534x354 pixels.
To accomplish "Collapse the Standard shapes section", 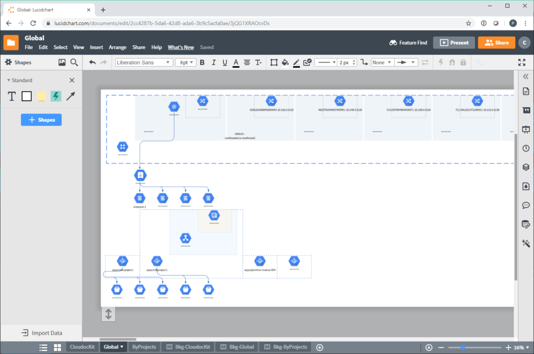I will [8, 80].
